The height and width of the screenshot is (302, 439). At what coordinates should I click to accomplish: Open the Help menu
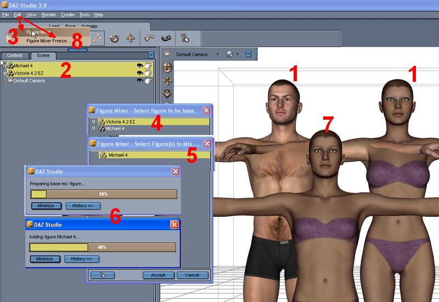(x=99, y=15)
